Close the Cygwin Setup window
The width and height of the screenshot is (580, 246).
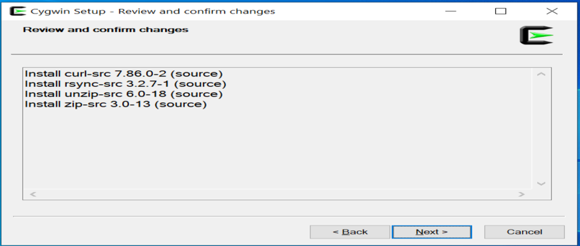tap(552, 11)
